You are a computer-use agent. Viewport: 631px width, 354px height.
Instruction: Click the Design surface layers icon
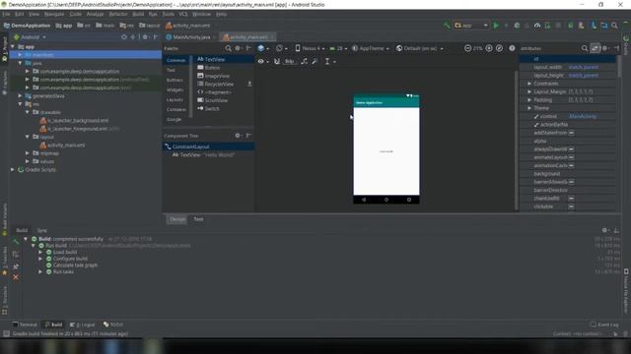tap(261, 48)
